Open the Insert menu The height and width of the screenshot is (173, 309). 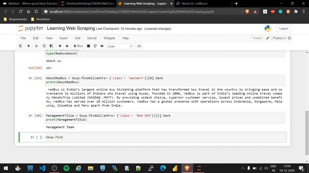(x=63, y=38)
